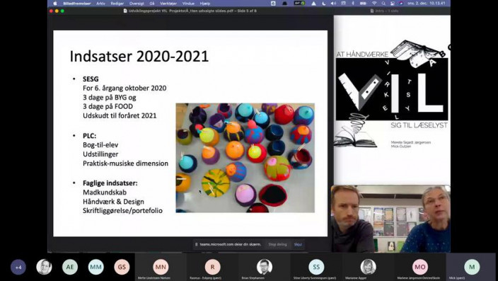Open the Værktøjer menu
The height and width of the screenshot is (281, 498).
point(168,3)
